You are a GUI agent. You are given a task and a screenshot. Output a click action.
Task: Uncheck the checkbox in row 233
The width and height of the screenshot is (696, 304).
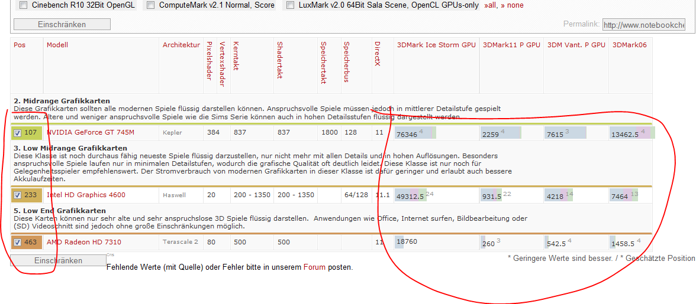click(x=18, y=195)
